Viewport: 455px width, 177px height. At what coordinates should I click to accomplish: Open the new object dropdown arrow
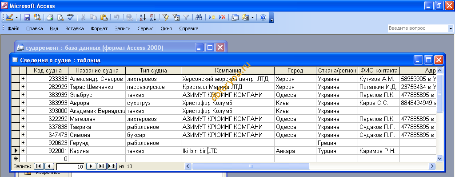[252, 17]
